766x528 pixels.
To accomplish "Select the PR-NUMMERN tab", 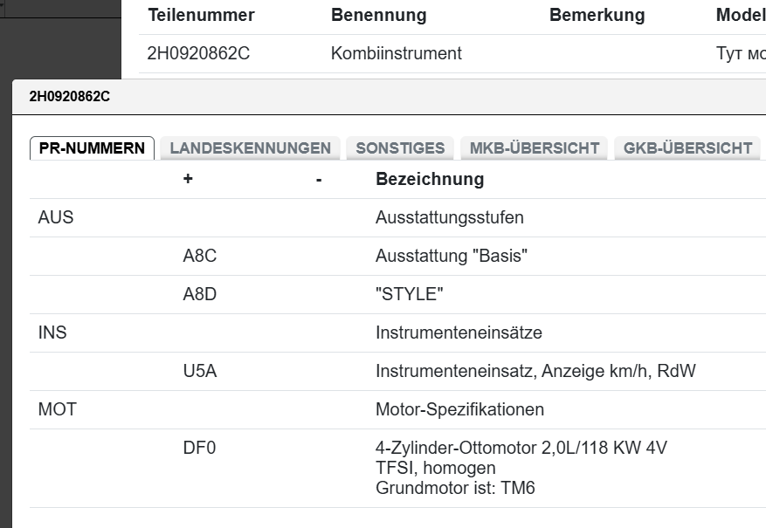I will click(x=92, y=147).
